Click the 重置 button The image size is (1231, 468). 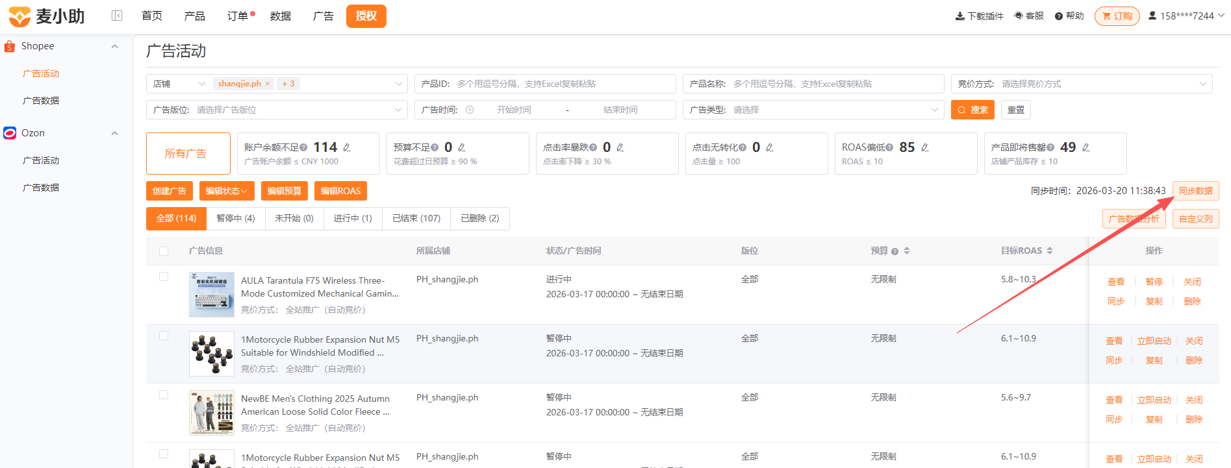[x=1016, y=110]
